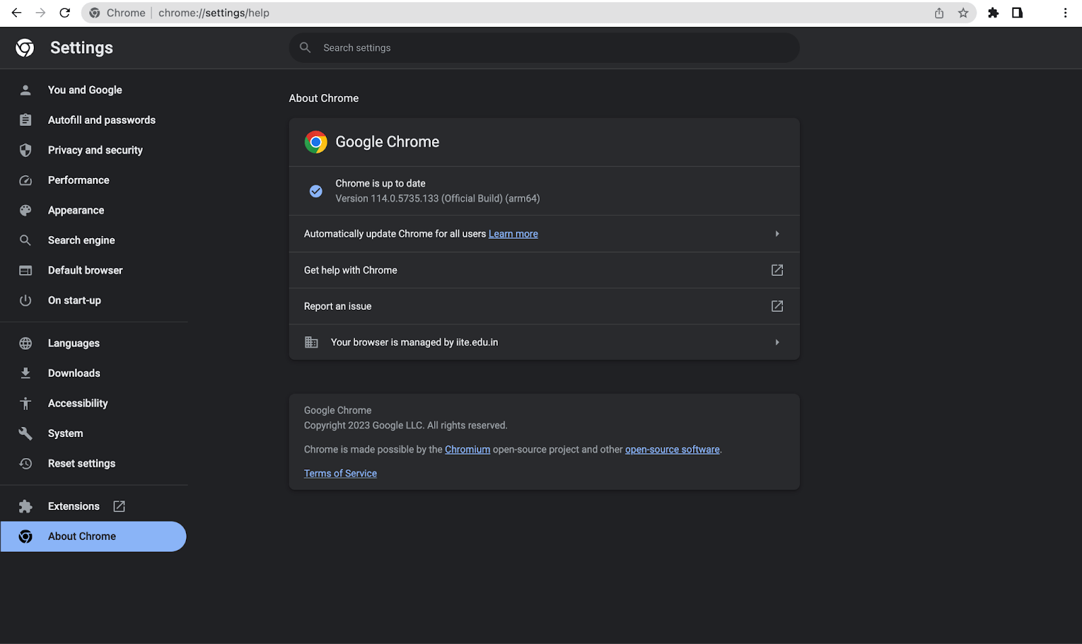Open the Chrome three-dot menu
Viewport: 1082px width, 644px height.
point(1065,13)
